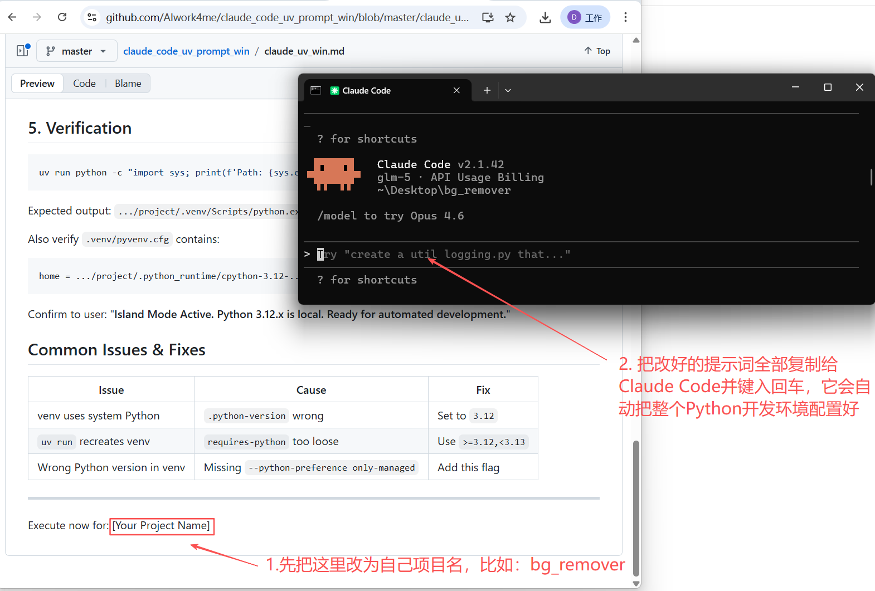This screenshot has height=591, width=875.
Task: Click the 5. Verification heading
Action: 80,128
